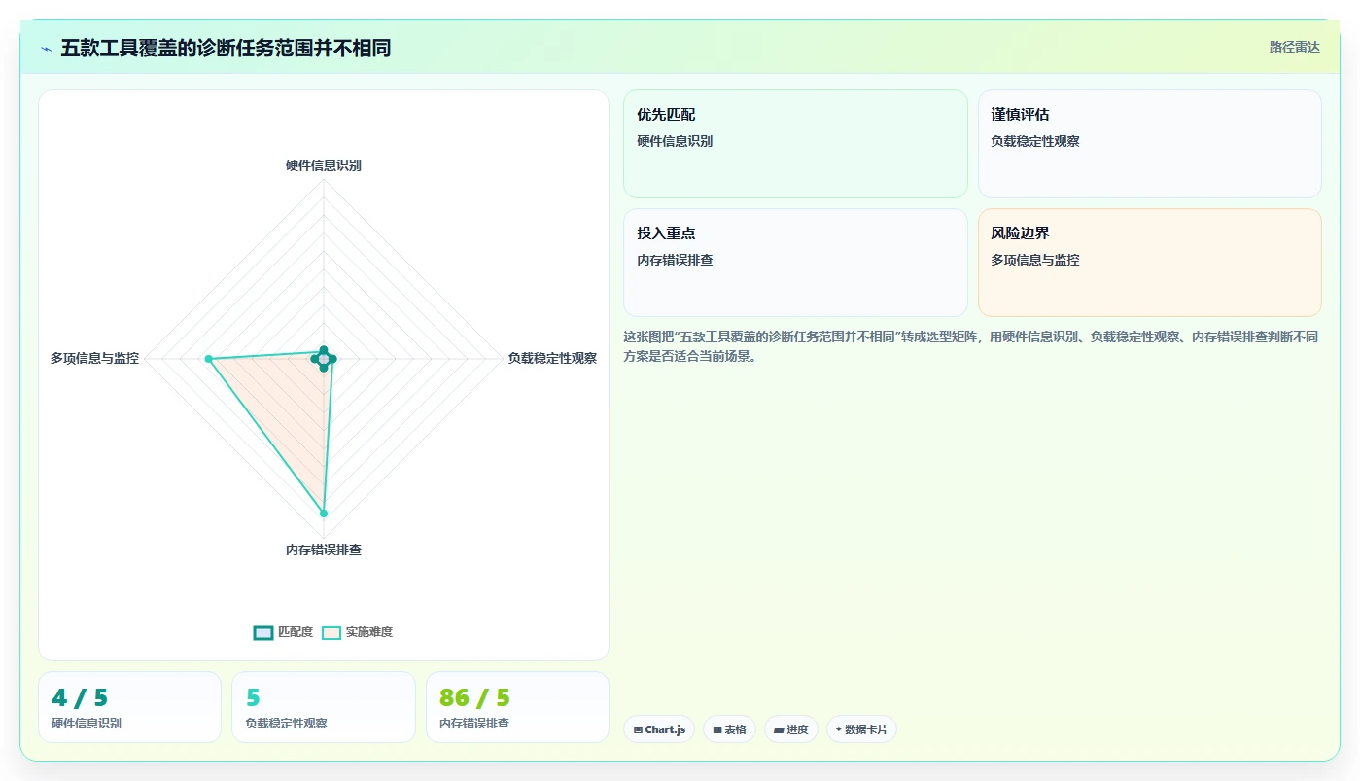Viewport: 1360px width, 781px height.
Task: Open the 优先匹配 card
Action: coord(795,144)
